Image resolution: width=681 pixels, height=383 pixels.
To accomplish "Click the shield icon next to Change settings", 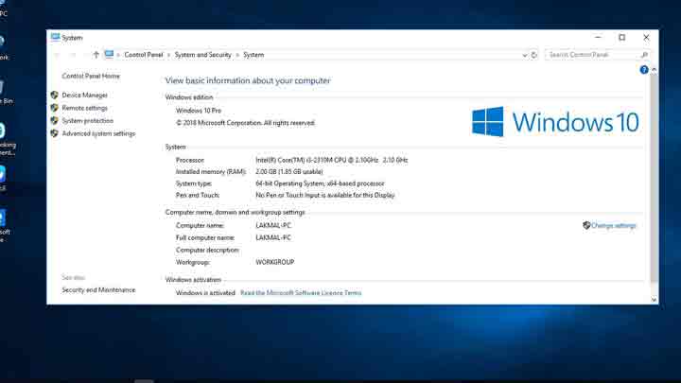I will (x=586, y=225).
